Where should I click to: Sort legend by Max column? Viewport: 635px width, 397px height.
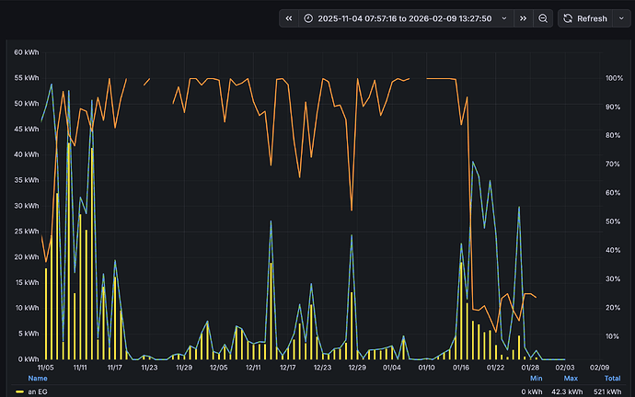570,378
